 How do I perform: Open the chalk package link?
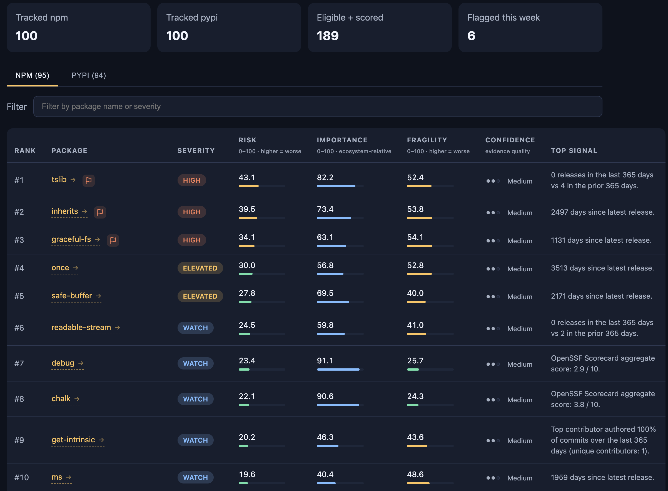61,399
